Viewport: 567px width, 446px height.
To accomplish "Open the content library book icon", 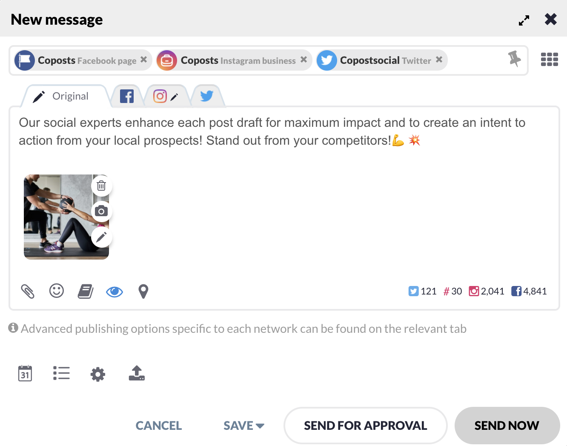I will tap(86, 292).
